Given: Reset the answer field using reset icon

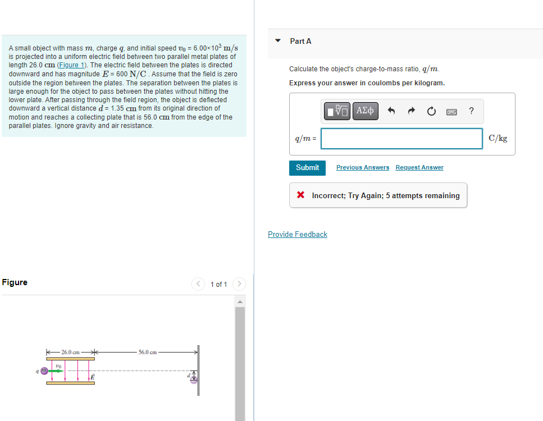Looking at the screenshot, I should [431, 111].
